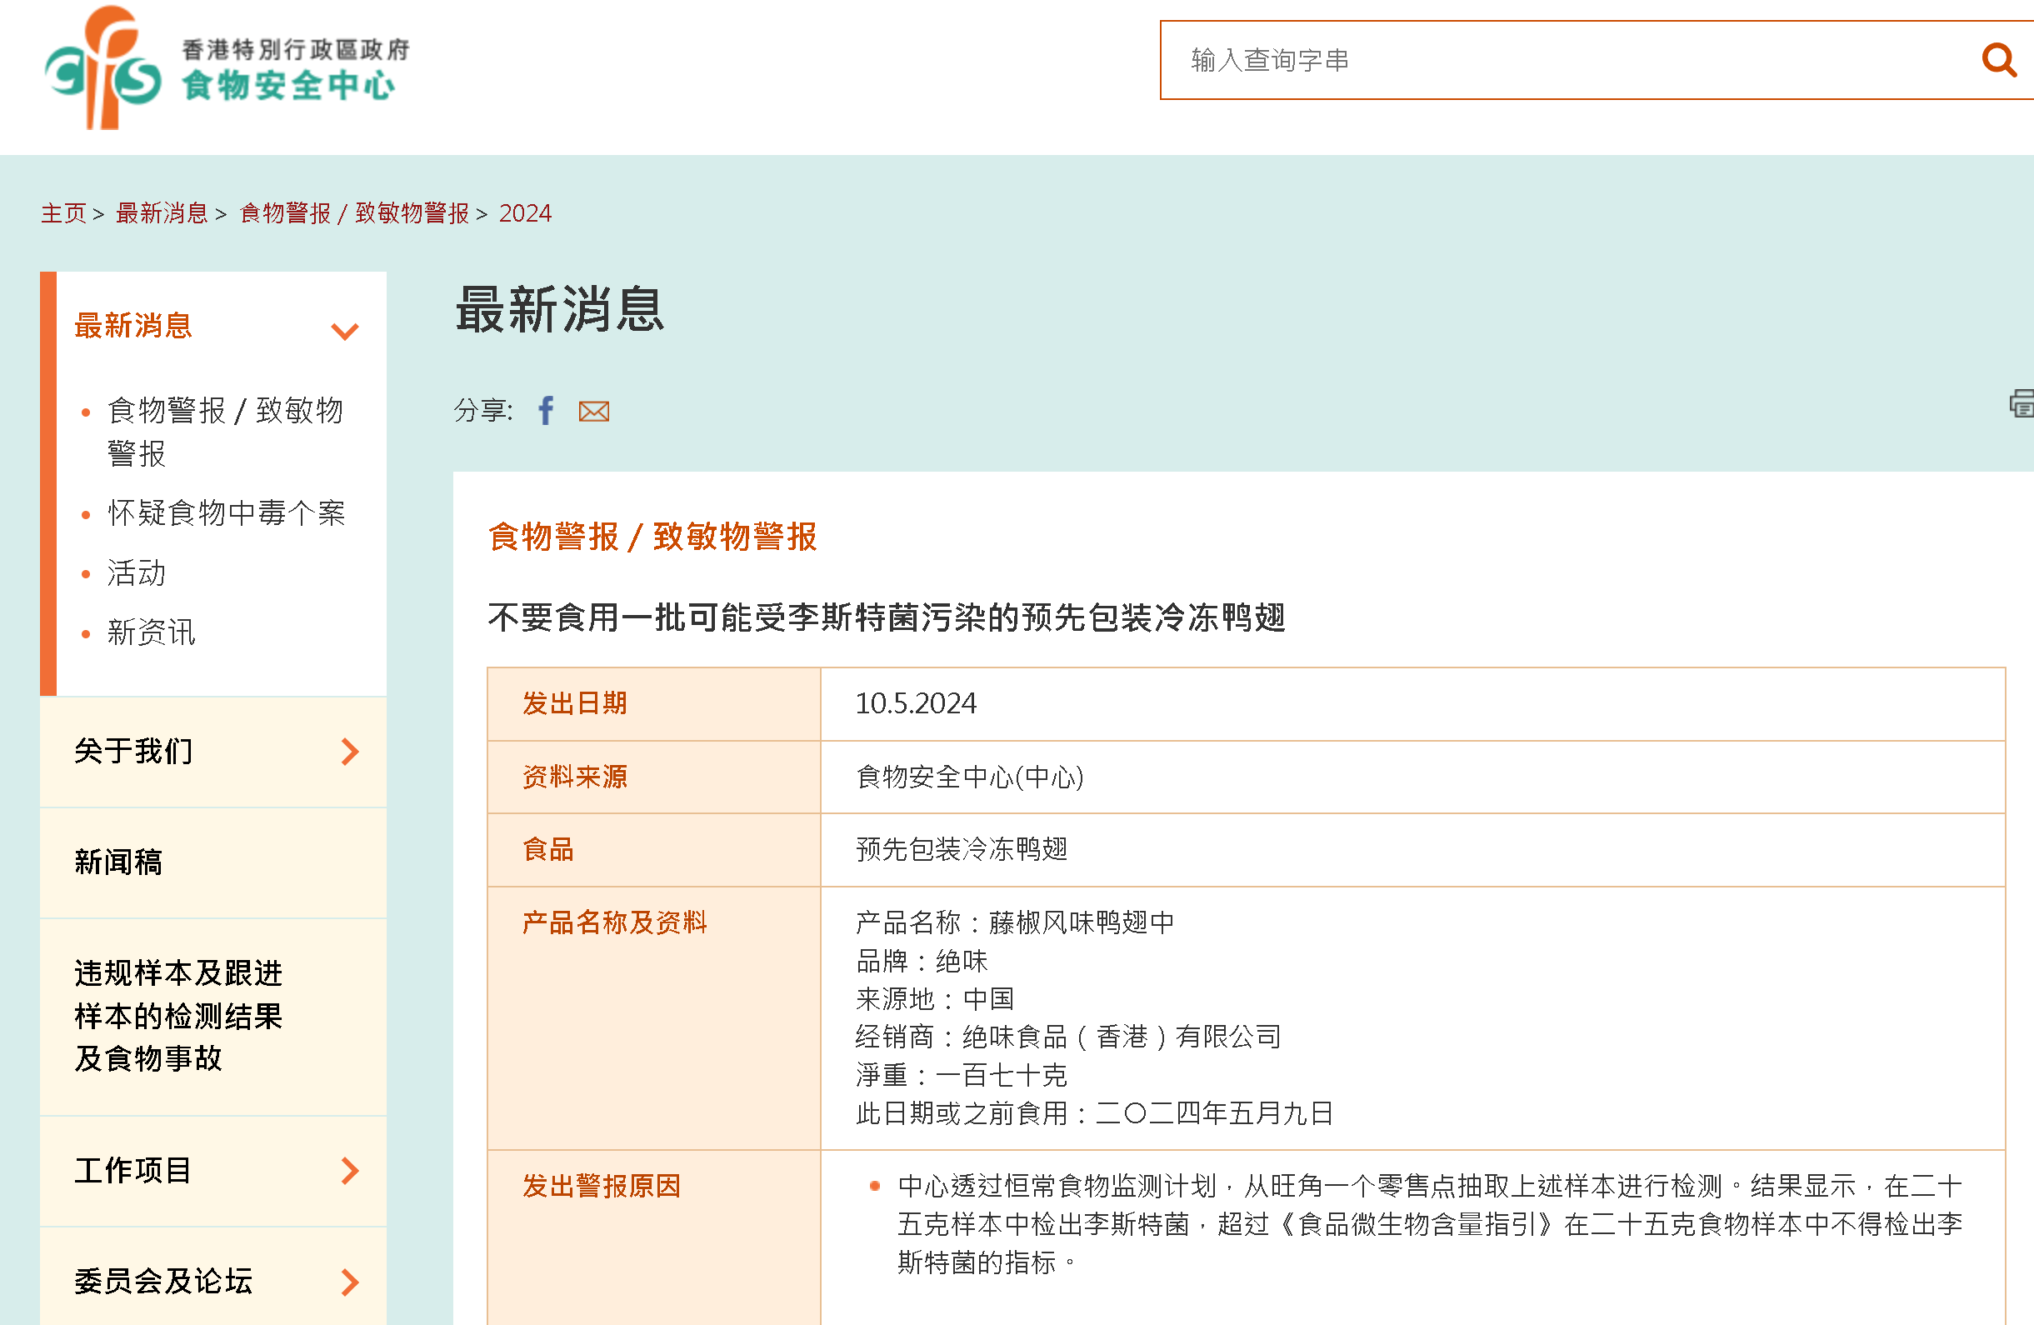Open 新闻稿 in the sidebar menu
This screenshot has width=2034, height=1325.
[119, 862]
